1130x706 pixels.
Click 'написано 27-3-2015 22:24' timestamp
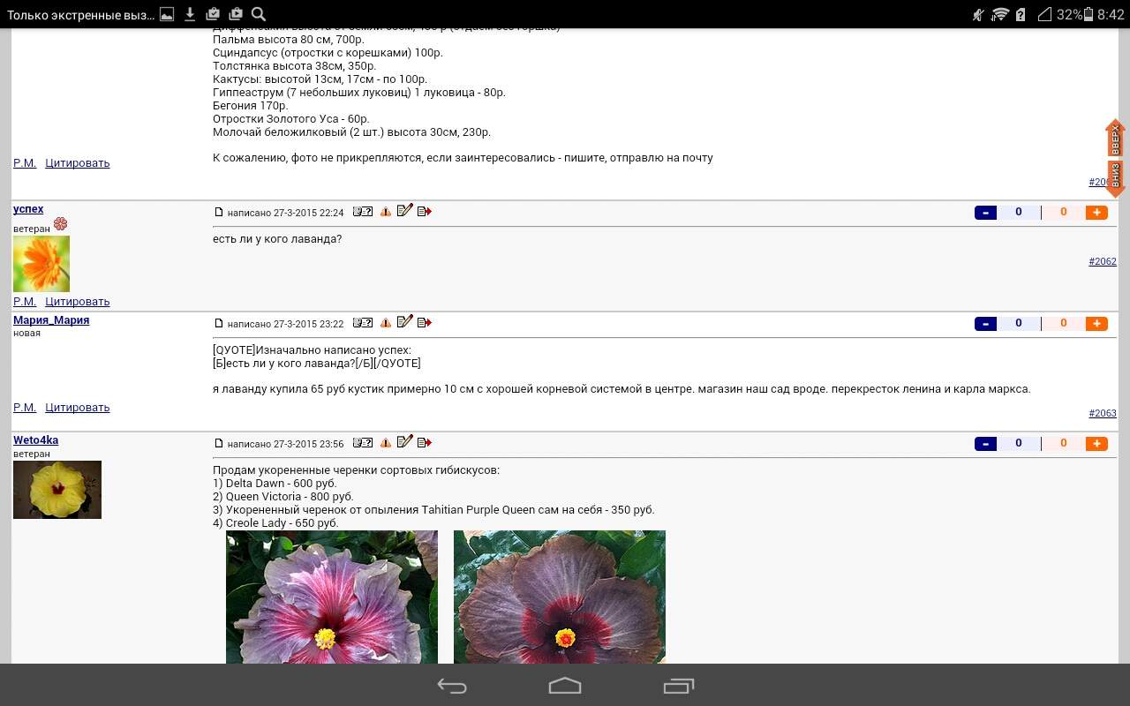coord(285,213)
